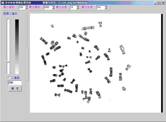Click the chromosome image display area
The height and width of the screenshot is (122, 166).
point(95,63)
